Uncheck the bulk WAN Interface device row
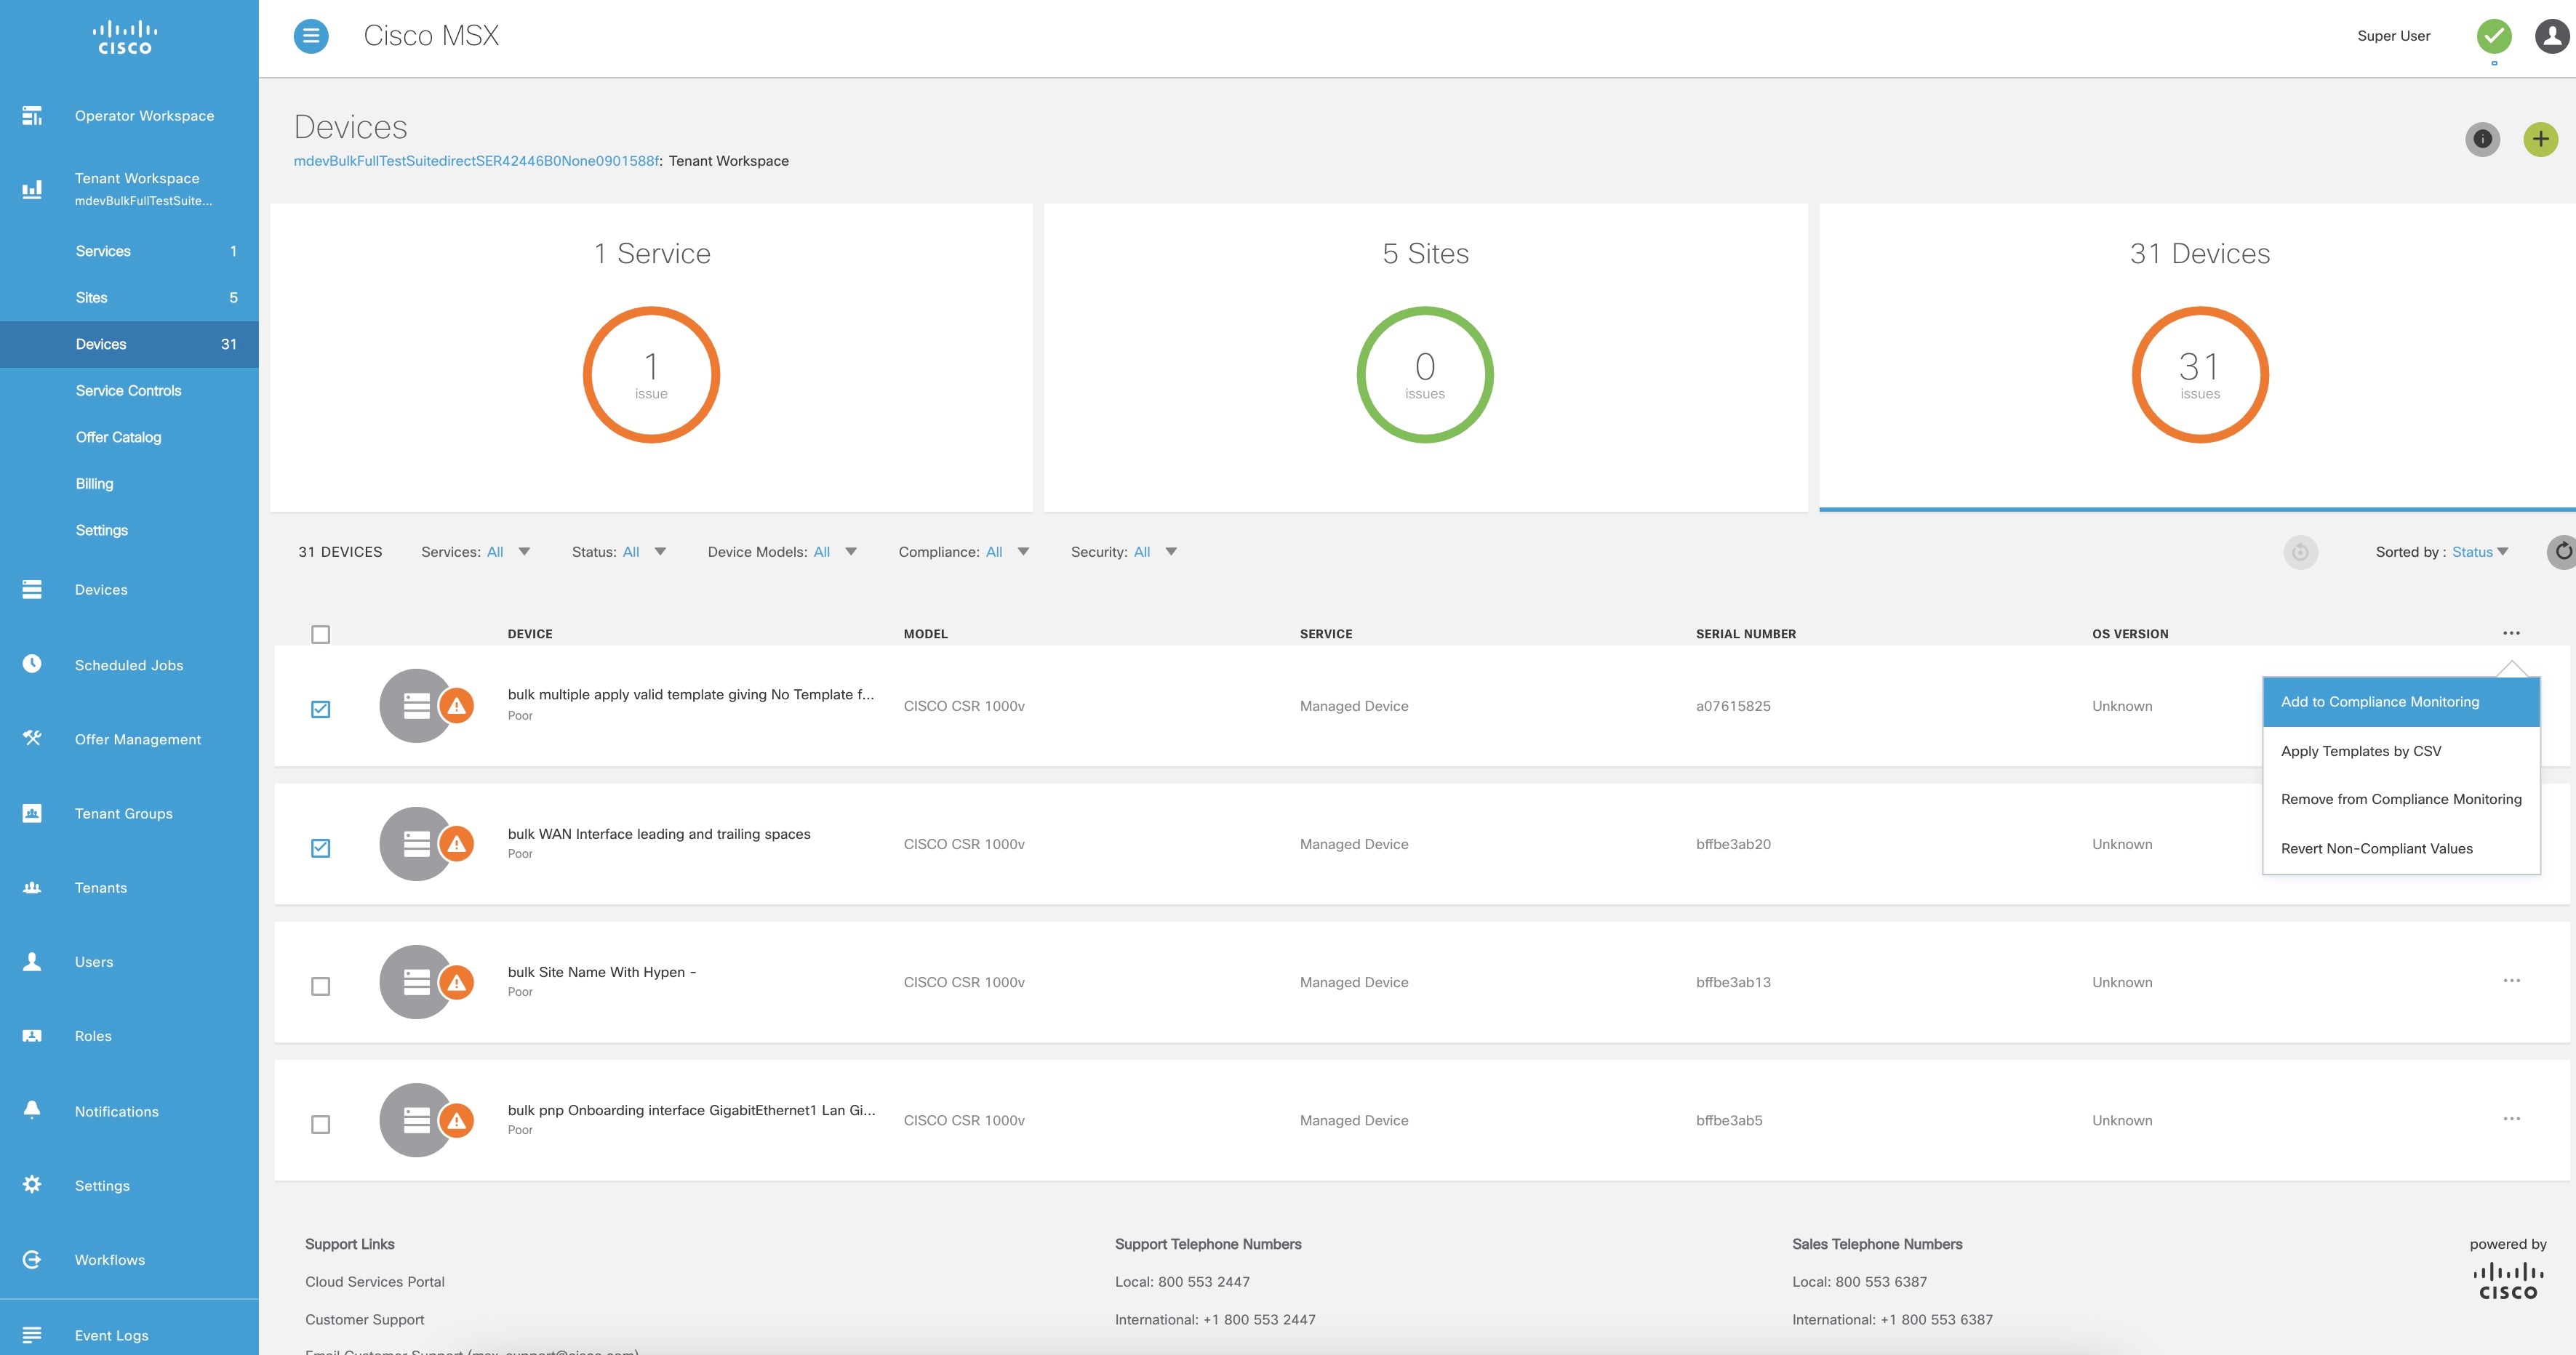 320,848
